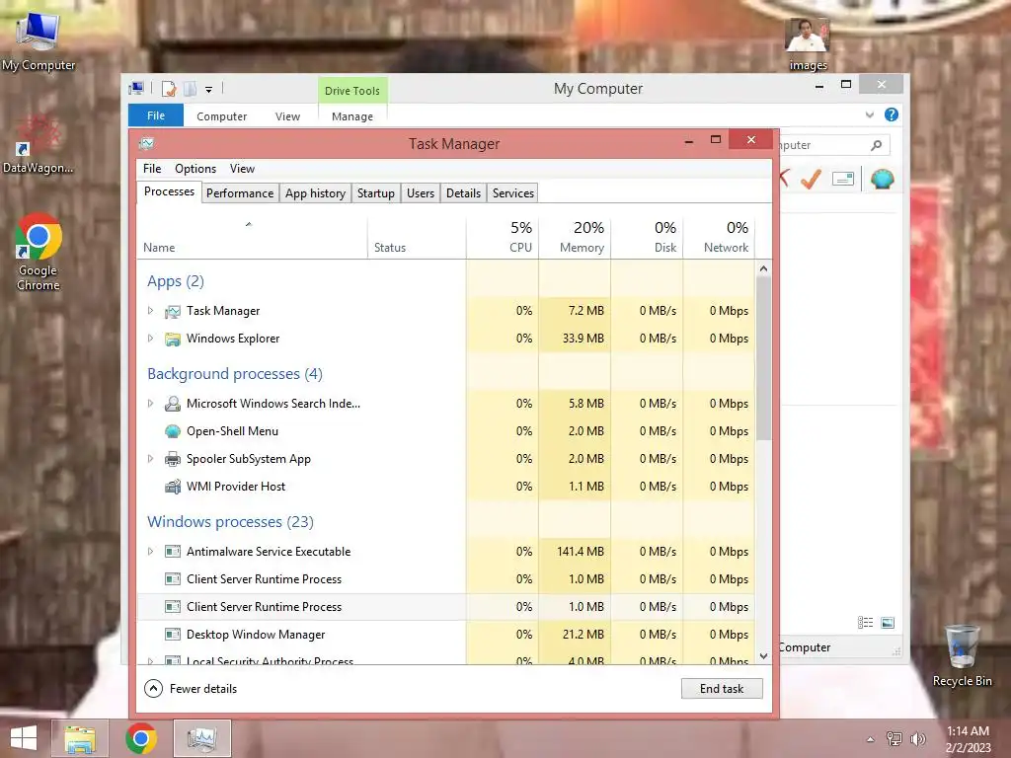Open My Computer desktop icon
The width and height of the screenshot is (1011, 758).
39,39
